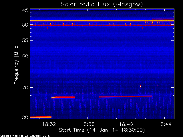This screenshot has height=137, width=183.
Task: Click the red band at 50 MHz
Action: click(102, 25)
